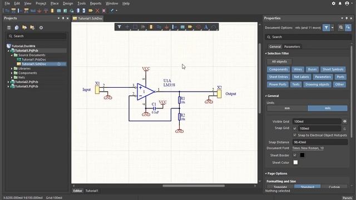356x200 pixels.
Task: Open notifications bell icon
Action: click(340, 3)
